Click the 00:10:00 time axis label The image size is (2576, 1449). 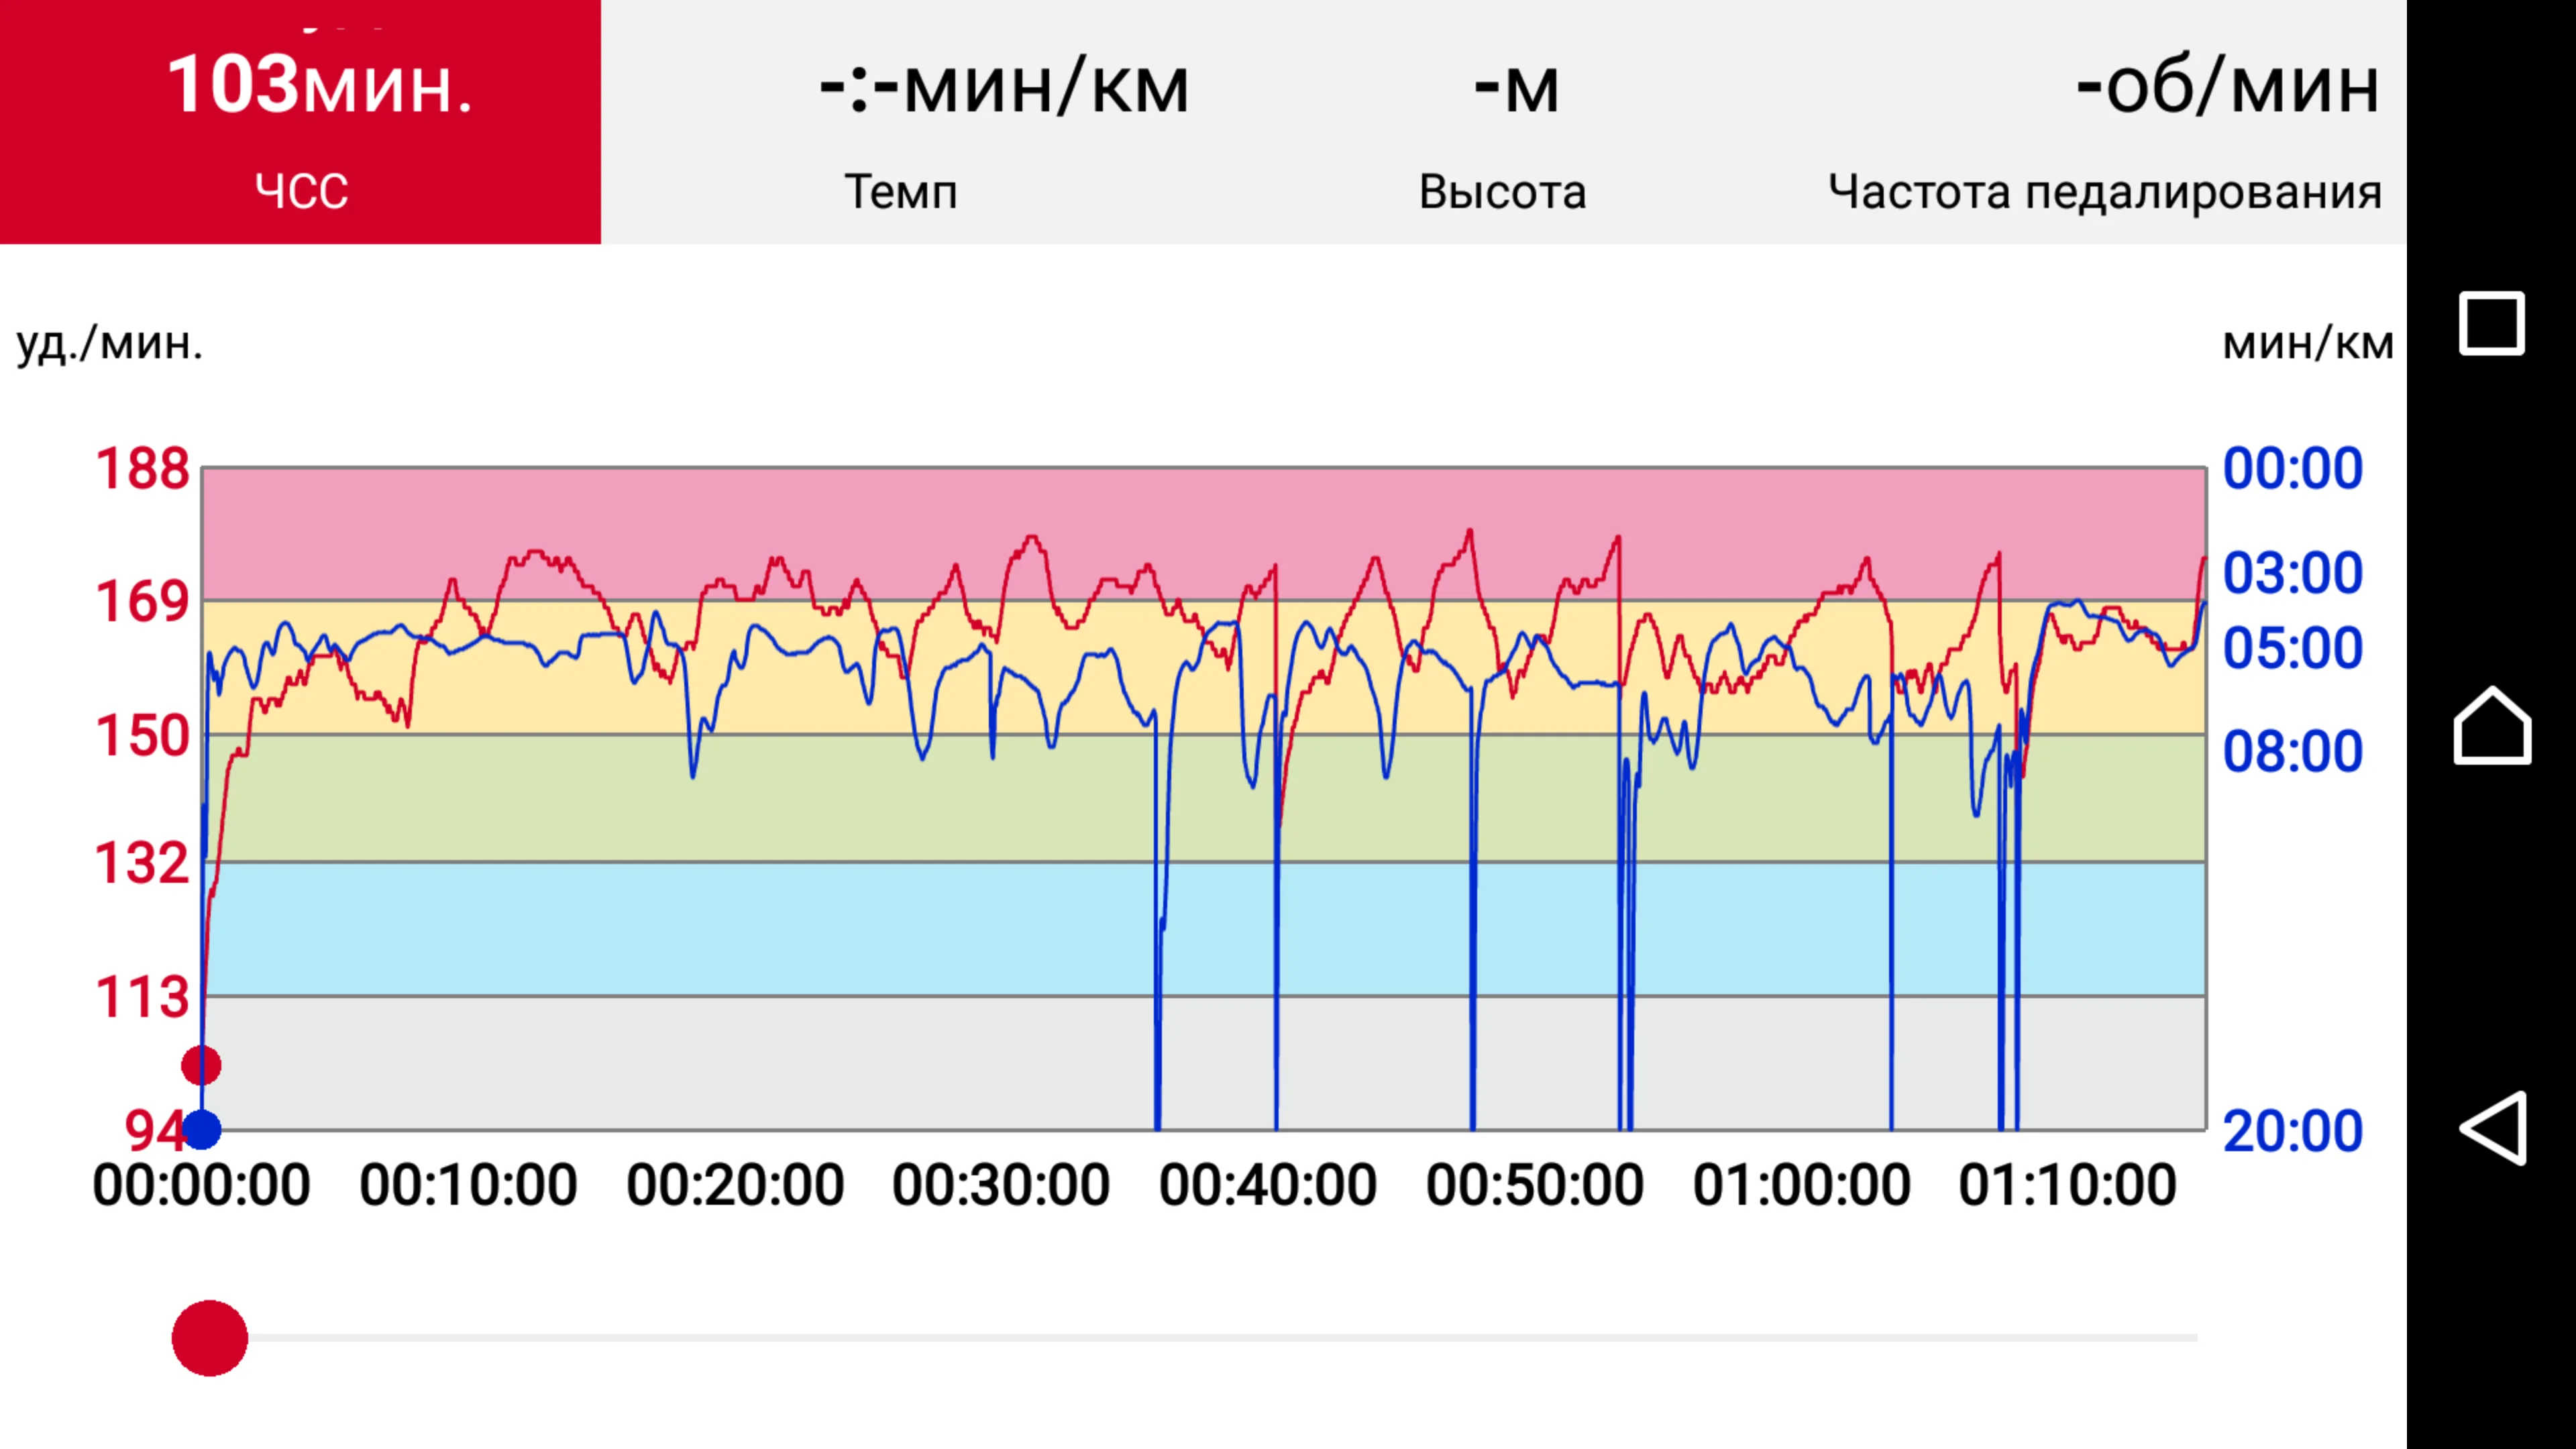point(468,1186)
